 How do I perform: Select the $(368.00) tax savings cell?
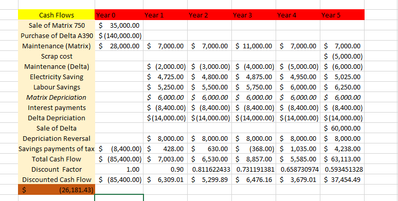coord(254,149)
